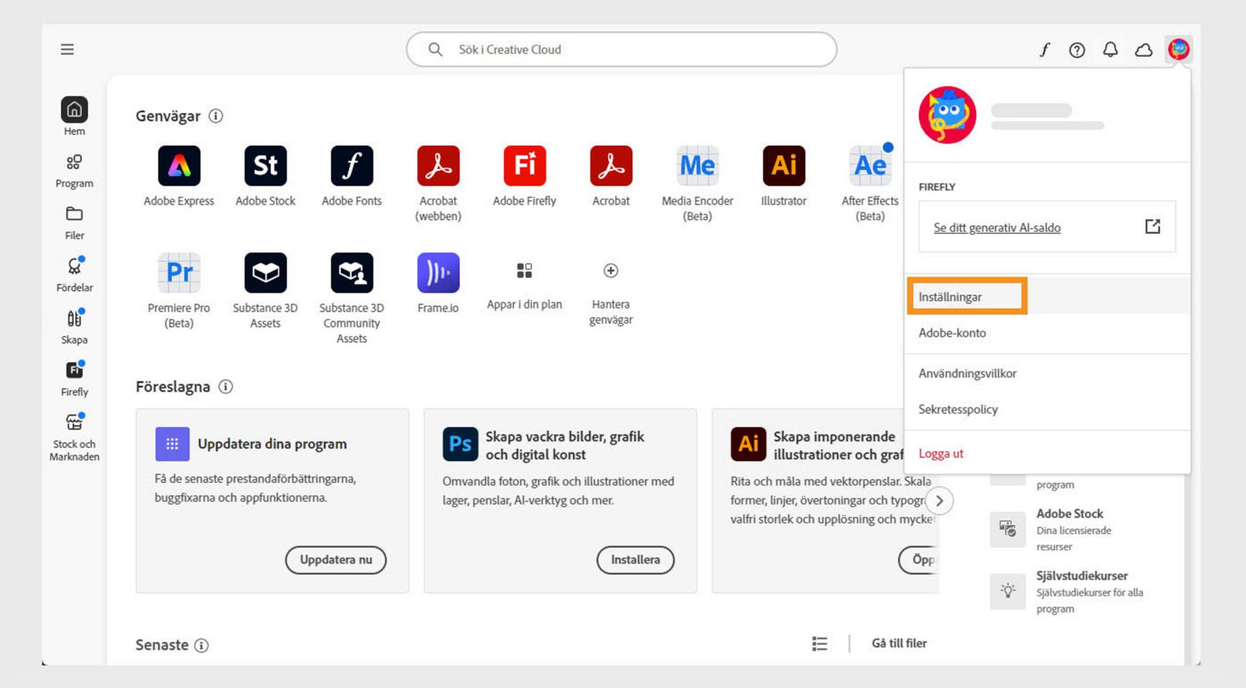The image size is (1246, 688).
Task: Open the cloud sync status icon
Action: [1143, 50]
